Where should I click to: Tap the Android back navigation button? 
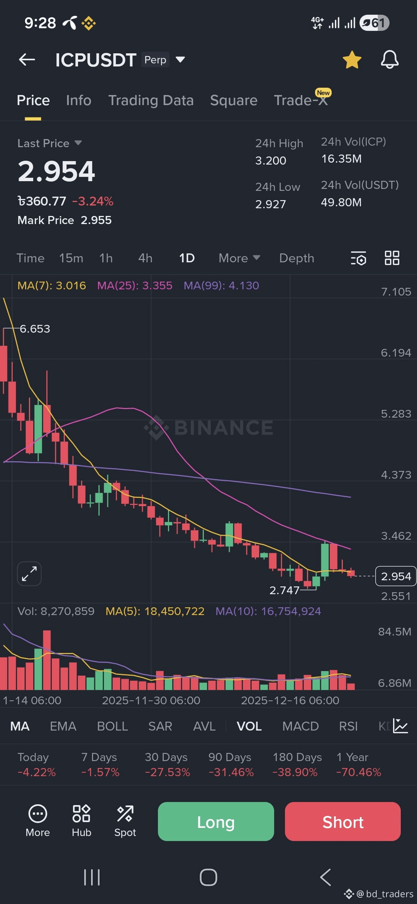(325, 877)
